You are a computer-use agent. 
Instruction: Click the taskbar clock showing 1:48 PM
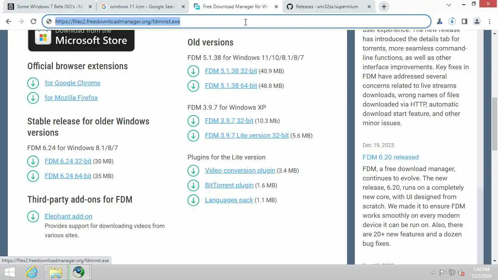(481, 272)
